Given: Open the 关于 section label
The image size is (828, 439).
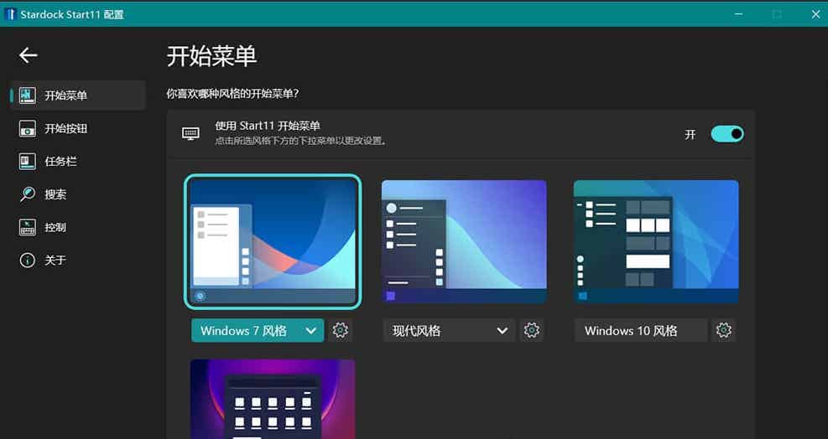Looking at the screenshot, I should click(x=55, y=260).
